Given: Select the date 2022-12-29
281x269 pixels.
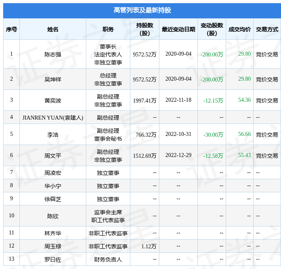Looking at the screenshot, I should [x=178, y=155].
